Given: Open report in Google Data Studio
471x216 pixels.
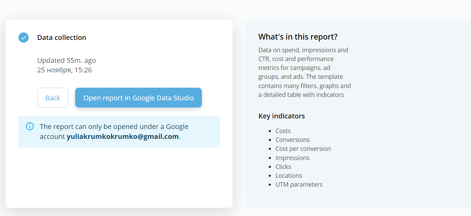Looking at the screenshot, I should click(138, 98).
